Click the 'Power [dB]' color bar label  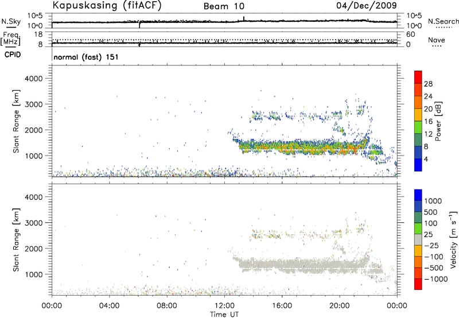point(438,121)
